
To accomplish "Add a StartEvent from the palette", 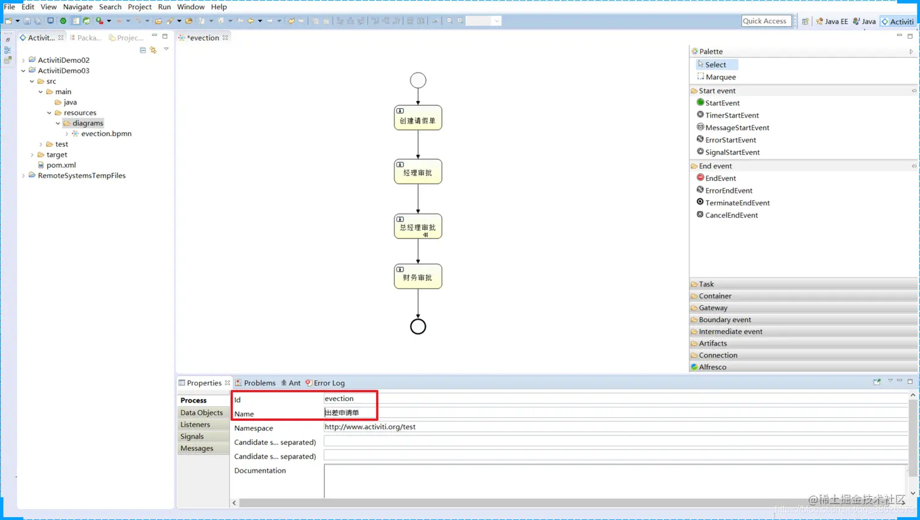I will (718, 103).
